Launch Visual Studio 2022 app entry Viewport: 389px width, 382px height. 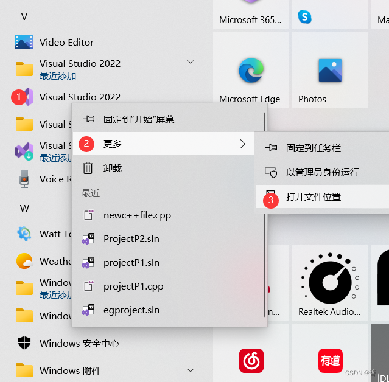click(80, 97)
